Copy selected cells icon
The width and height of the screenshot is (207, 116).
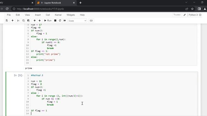24,21
